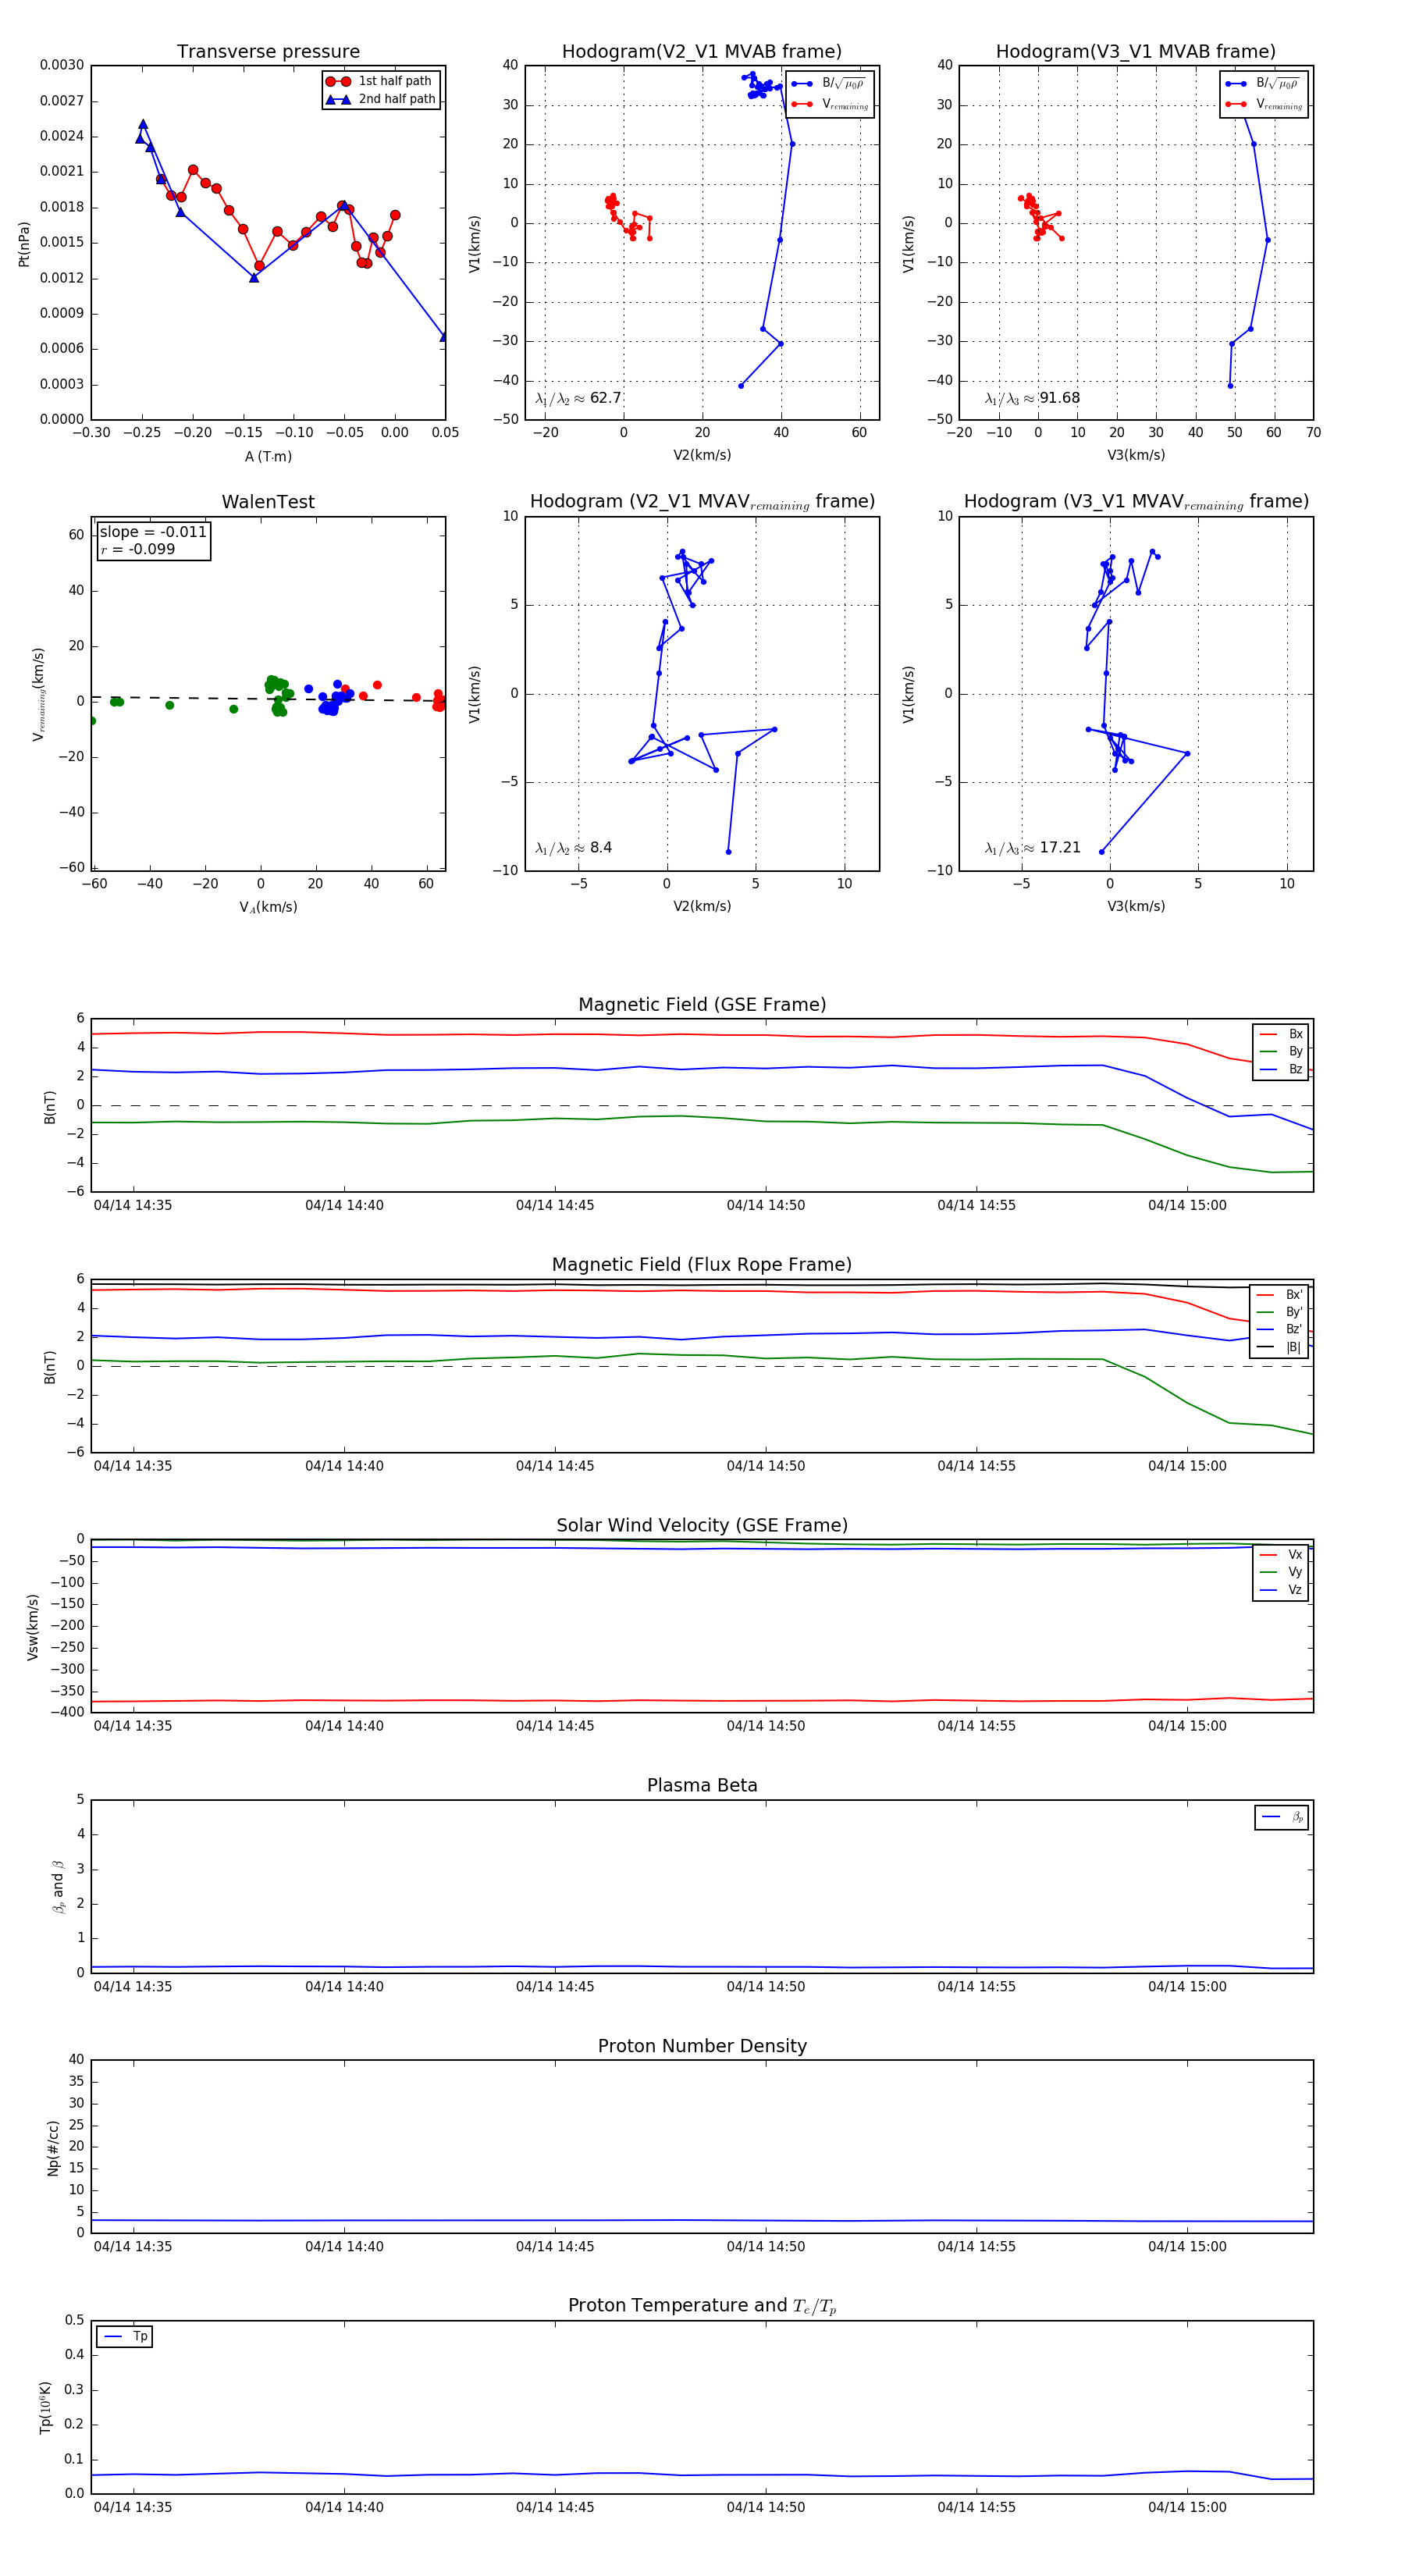Click the 'Hodogram (V2_V1 MVAV remaining frame)' title
This screenshot has width=1405, height=2576.
click(x=701, y=502)
